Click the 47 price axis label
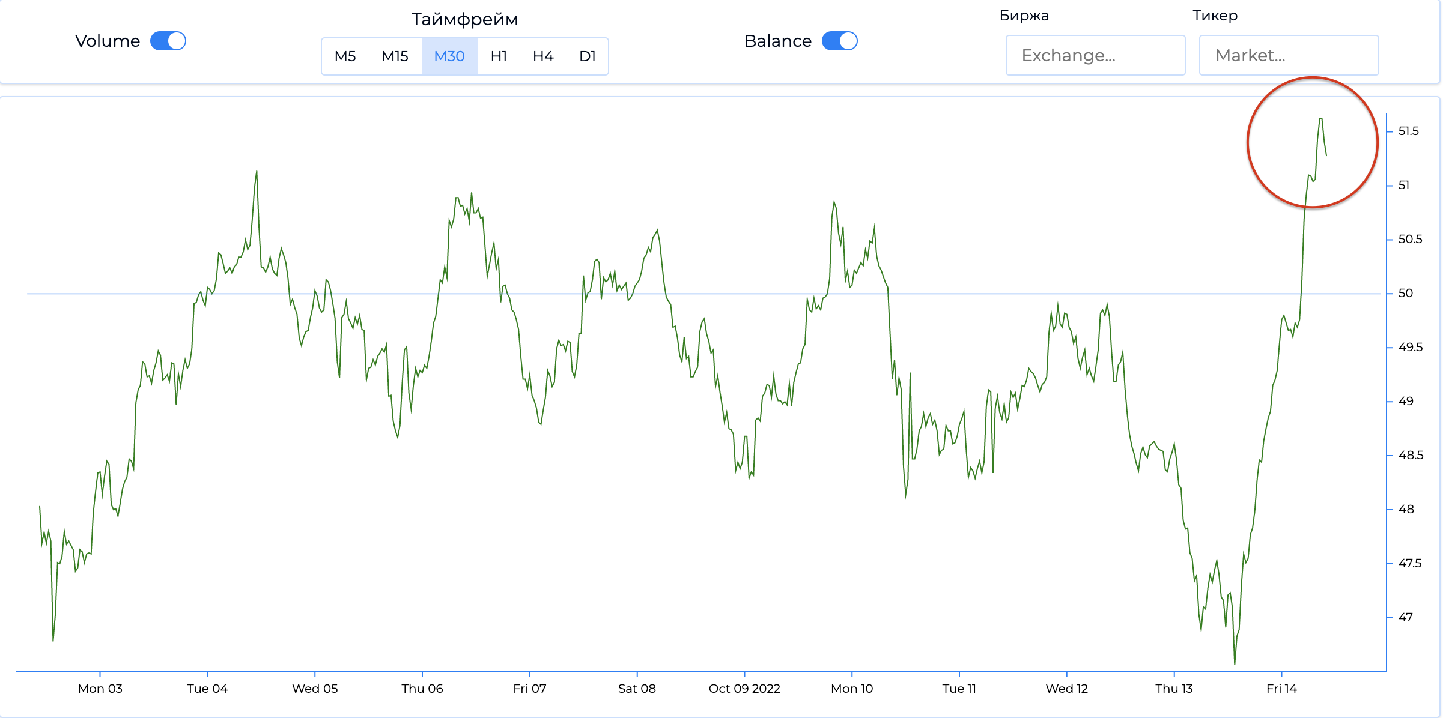Viewport: 1443px width, 718px height. tap(1405, 617)
